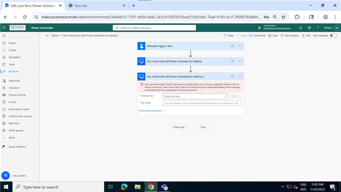Open ellipsis menu on the desktop 2 action
The image size is (341, 192).
(x=240, y=77)
